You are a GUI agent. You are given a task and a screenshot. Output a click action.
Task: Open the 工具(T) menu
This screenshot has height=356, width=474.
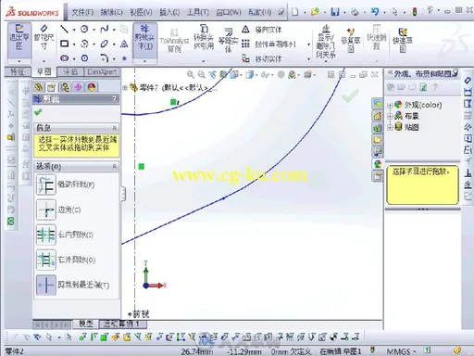point(198,12)
